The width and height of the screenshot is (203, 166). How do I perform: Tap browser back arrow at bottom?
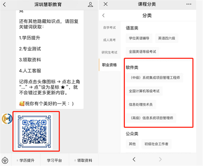click(x=134, y=159)
